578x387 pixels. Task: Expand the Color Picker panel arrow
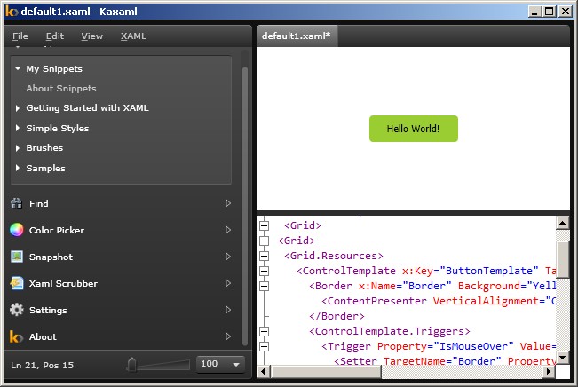tap(228, 230)
